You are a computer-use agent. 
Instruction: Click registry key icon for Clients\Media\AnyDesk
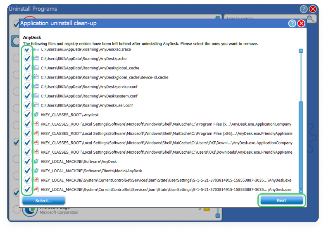point(36,171)
